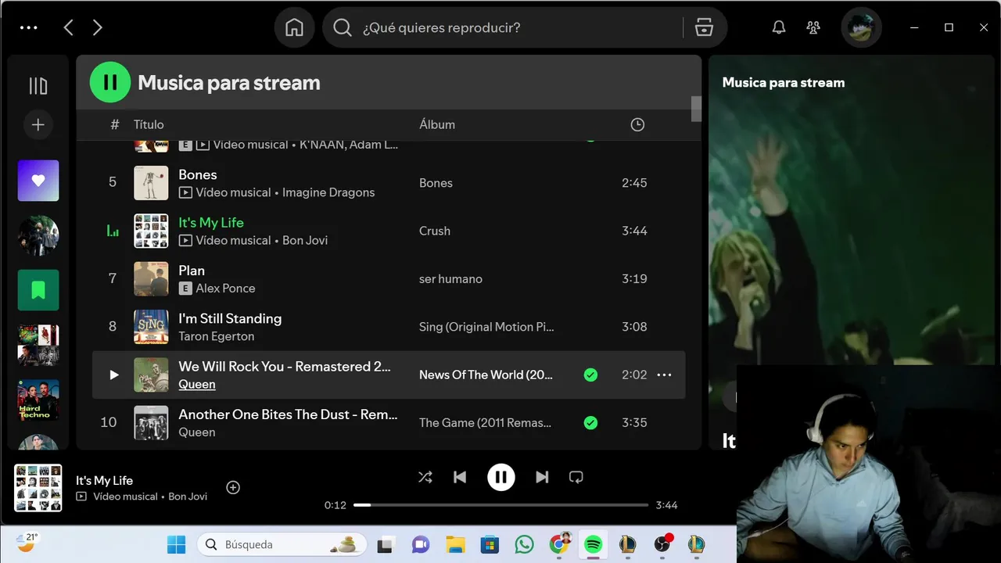Skip to next track
Image resolution: width=1001 pixels, height=563 pixels.
[x=542, y=477]
